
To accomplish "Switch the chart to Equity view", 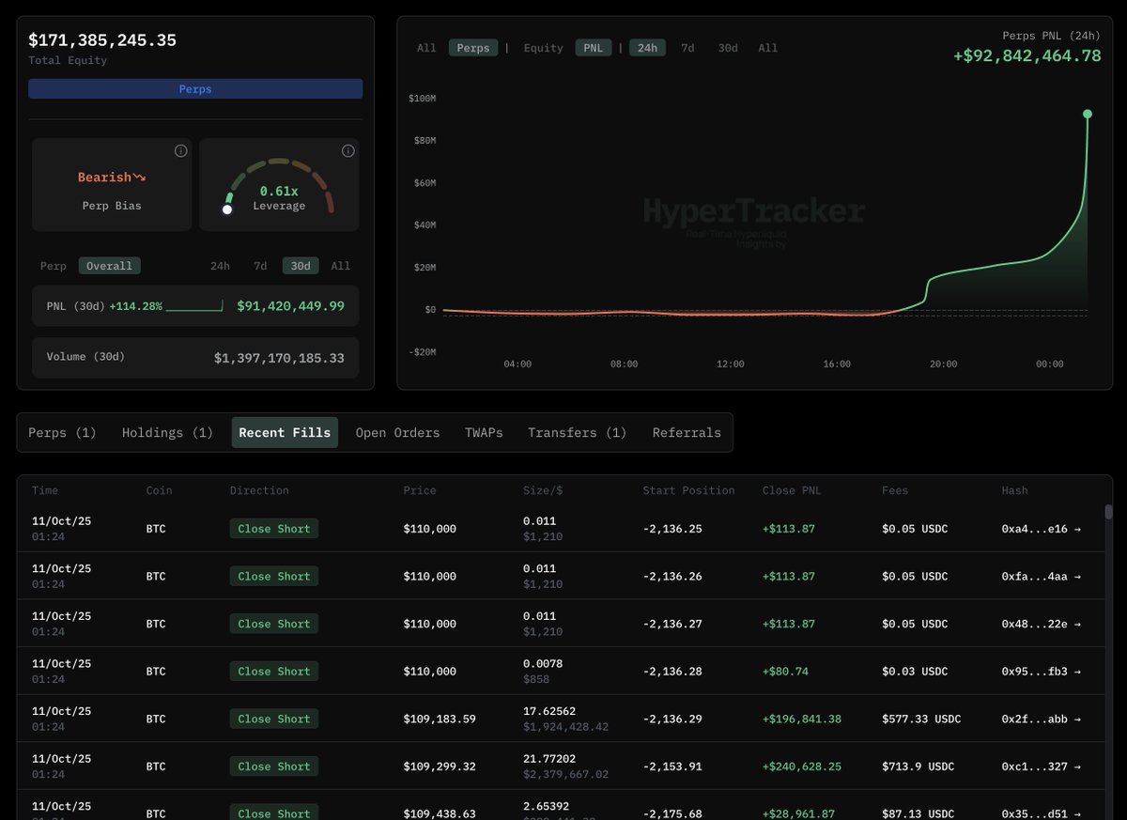I will pyautogui.click(x=543, y=47).
